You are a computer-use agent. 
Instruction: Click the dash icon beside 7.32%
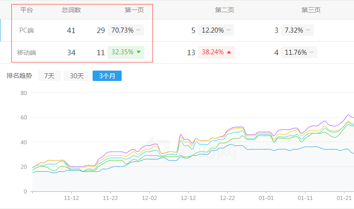(308, 30)
